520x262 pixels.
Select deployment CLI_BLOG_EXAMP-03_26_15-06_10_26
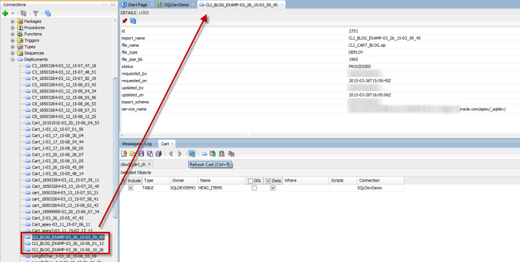68,250
